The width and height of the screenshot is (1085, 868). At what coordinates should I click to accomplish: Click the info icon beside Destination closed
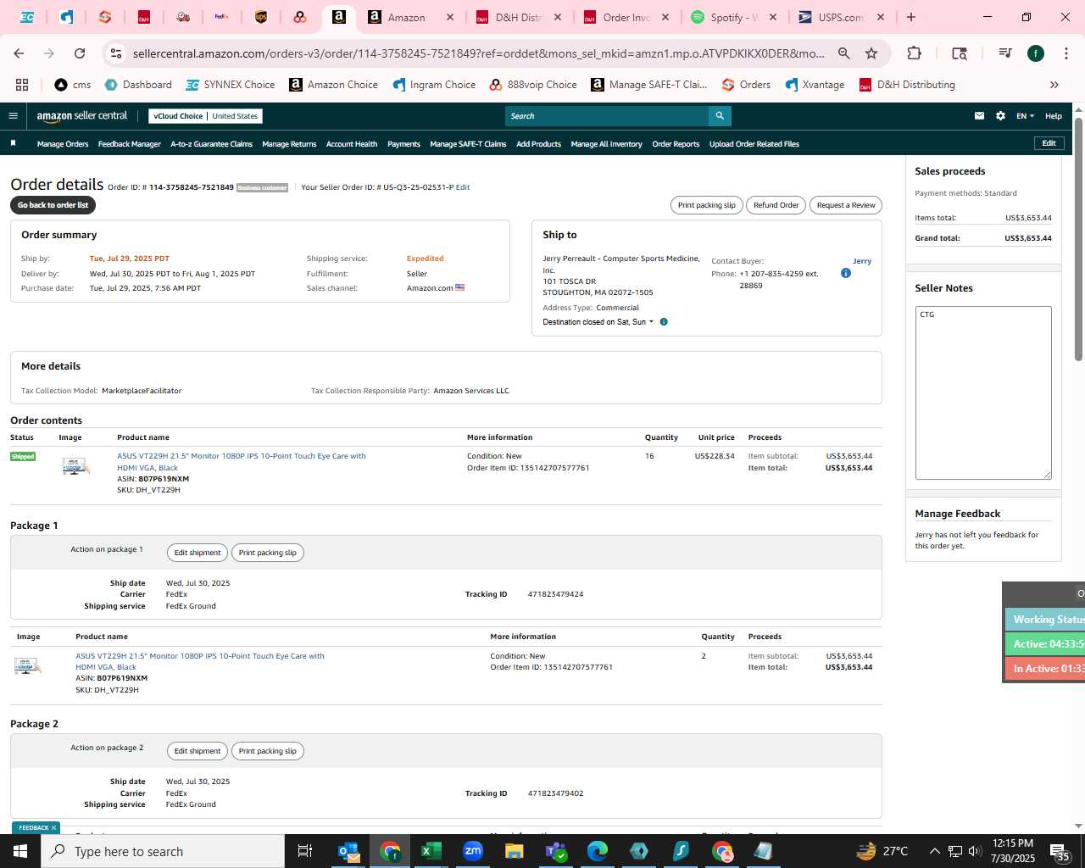click(664, 322)
